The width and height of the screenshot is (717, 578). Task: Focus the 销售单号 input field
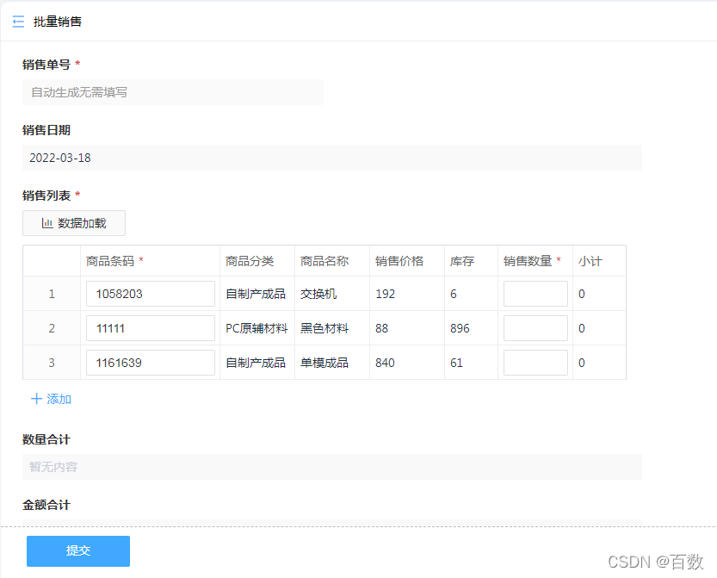(x=173, y=92)
